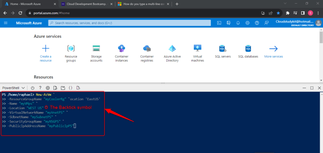Screen dimensions: 323x153
Task: Restart Cloud Shell with the power icon
Action: click(33, 88)
